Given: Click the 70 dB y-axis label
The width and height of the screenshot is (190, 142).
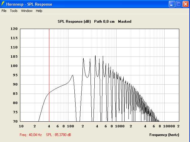Looking at the screenshot, I should click(15, 121).
